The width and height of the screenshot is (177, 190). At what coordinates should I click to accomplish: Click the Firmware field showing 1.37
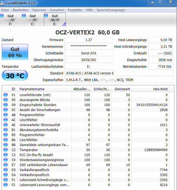(x=89, y=40)
